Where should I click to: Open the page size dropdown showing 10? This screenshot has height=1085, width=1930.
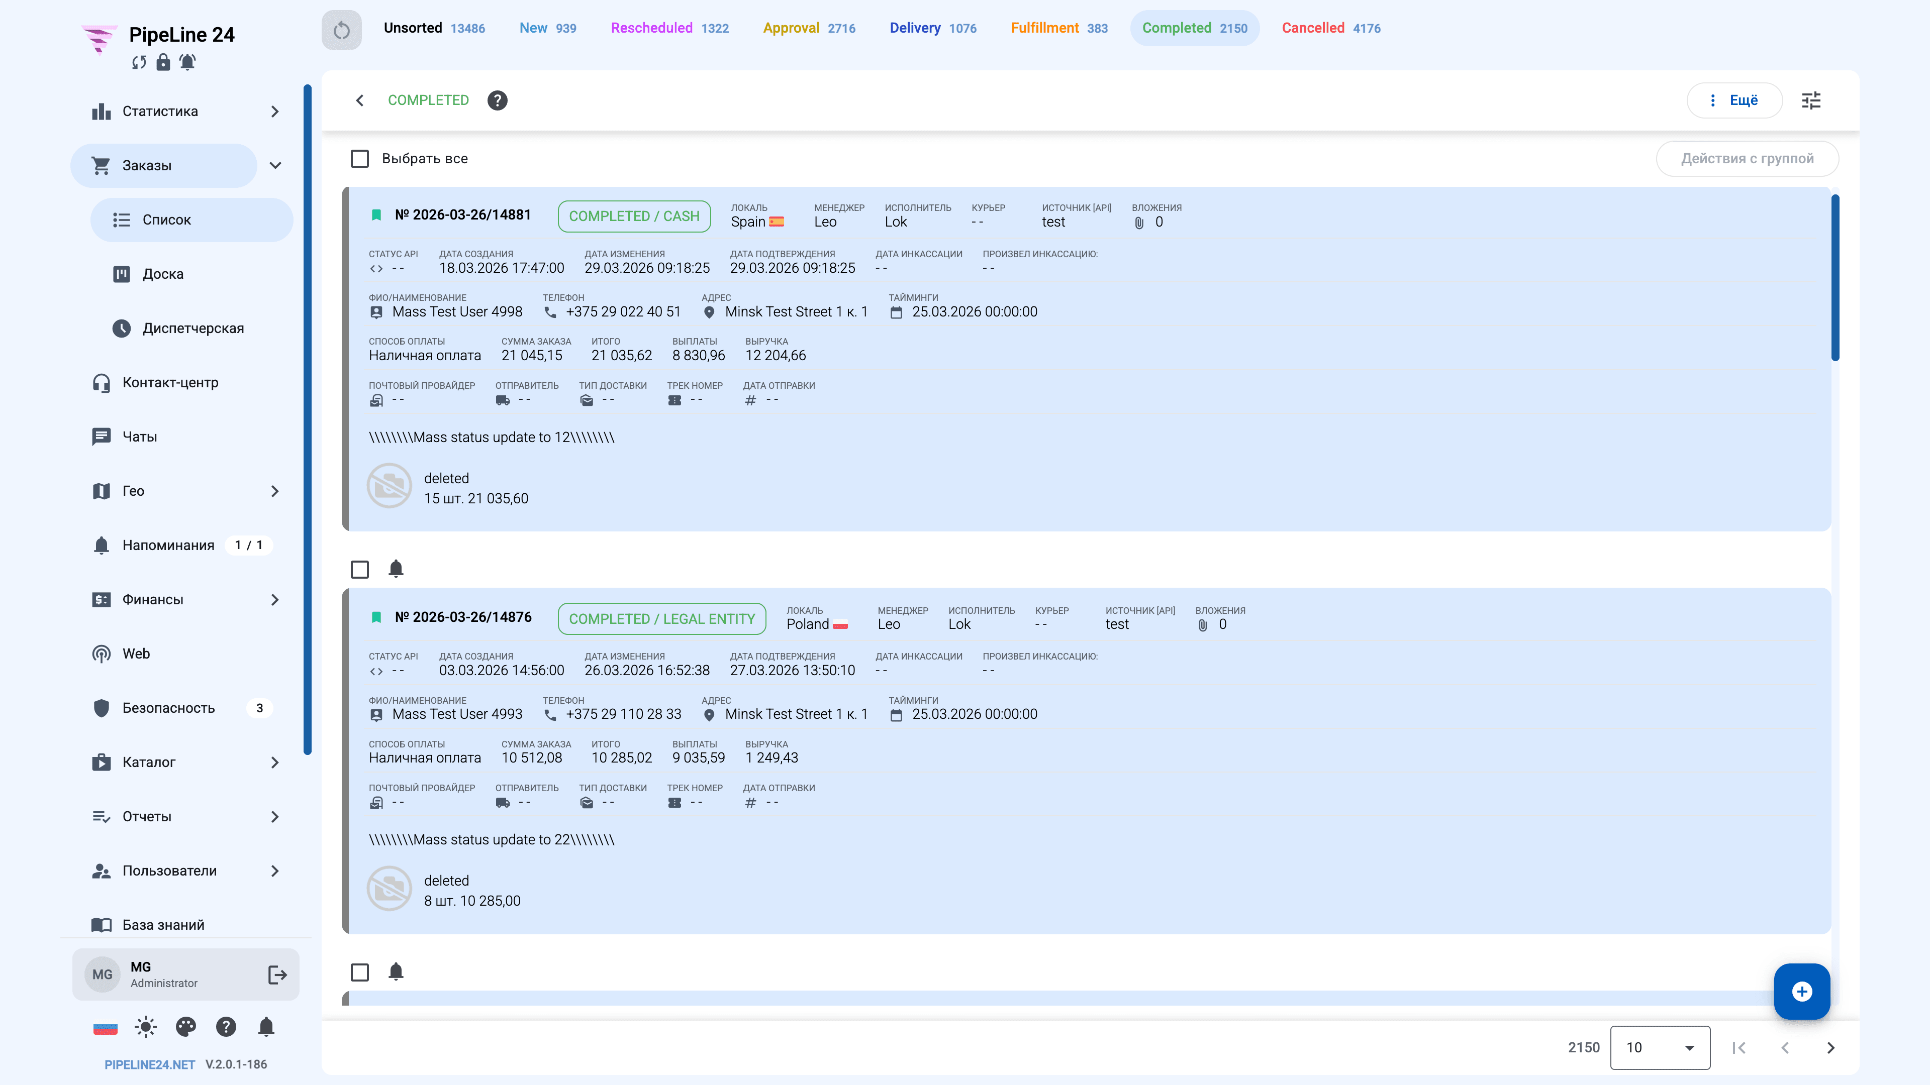(x=1660, y=1047)
